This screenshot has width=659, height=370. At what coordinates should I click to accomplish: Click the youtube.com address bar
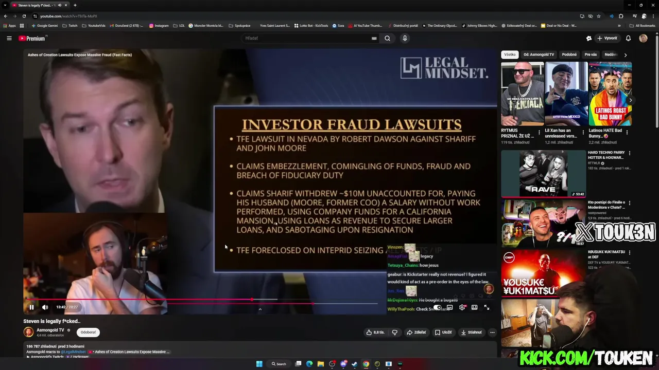coord(309,16)
